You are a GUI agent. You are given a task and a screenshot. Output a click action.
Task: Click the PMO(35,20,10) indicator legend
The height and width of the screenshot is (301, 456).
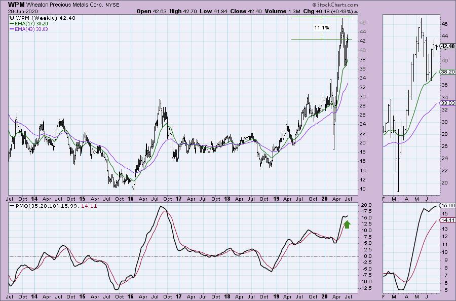click(x=53, y=206)
